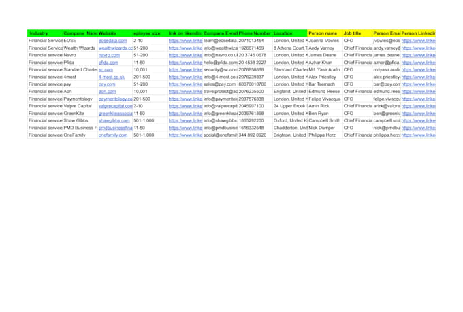The width and height of the screenshot is (463, 312).
Task: Select the Compane Name header cell
Action: (x=80, y=33)
